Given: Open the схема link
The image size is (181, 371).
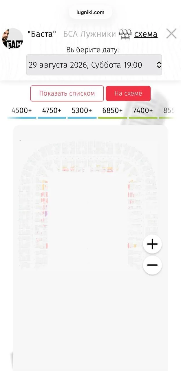Looking at the screenshot, I should [146, 34].
